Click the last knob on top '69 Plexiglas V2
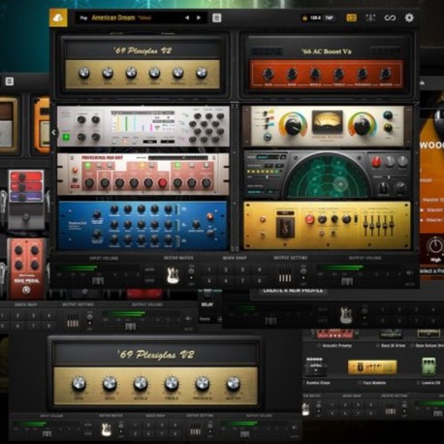444x444 pixels. click(202, 74)
